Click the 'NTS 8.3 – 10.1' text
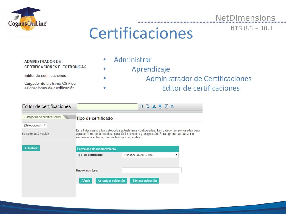The height and width of the screenshot is (214, 286). 252,28
